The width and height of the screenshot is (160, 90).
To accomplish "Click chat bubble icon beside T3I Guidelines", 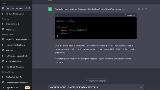I will coord(3,14).
